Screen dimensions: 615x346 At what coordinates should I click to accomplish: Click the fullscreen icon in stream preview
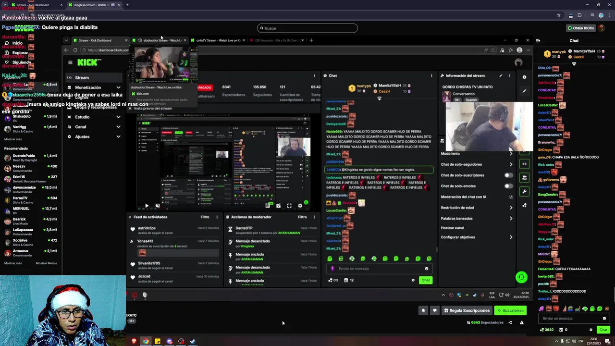[x=289, y=206]
